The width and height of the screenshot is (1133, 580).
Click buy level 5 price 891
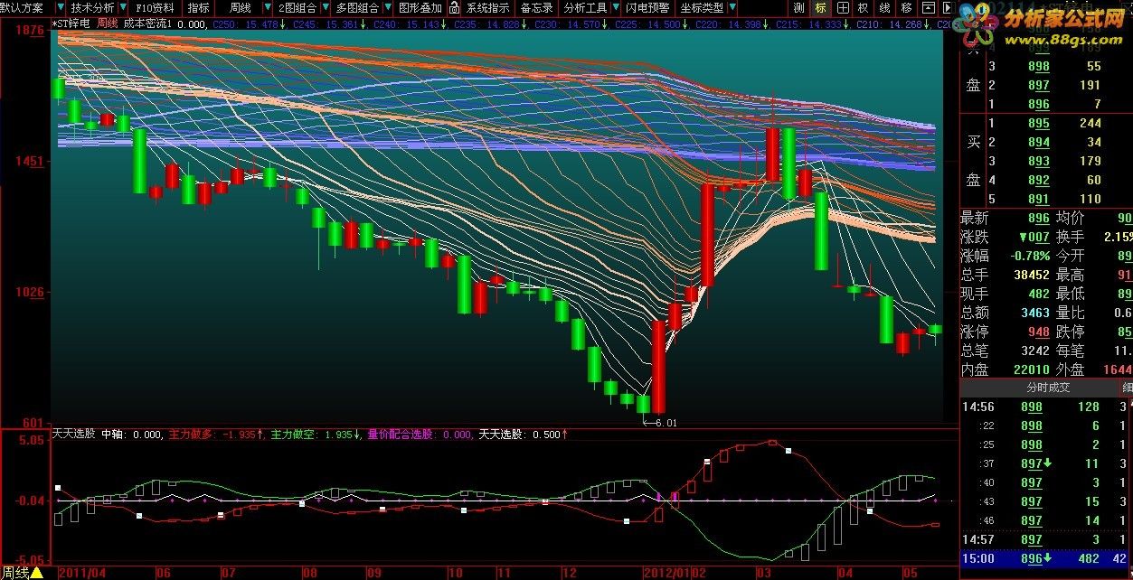pos(1038,200)
